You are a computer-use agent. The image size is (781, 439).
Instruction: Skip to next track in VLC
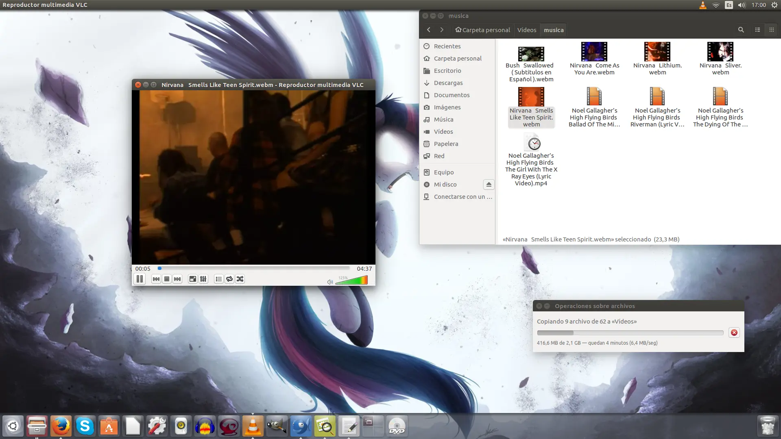[177, 279]
